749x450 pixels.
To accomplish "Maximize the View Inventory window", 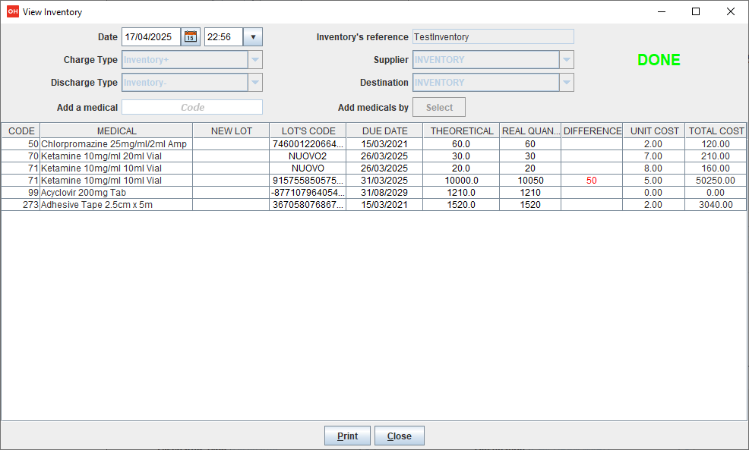I will 695,12.
